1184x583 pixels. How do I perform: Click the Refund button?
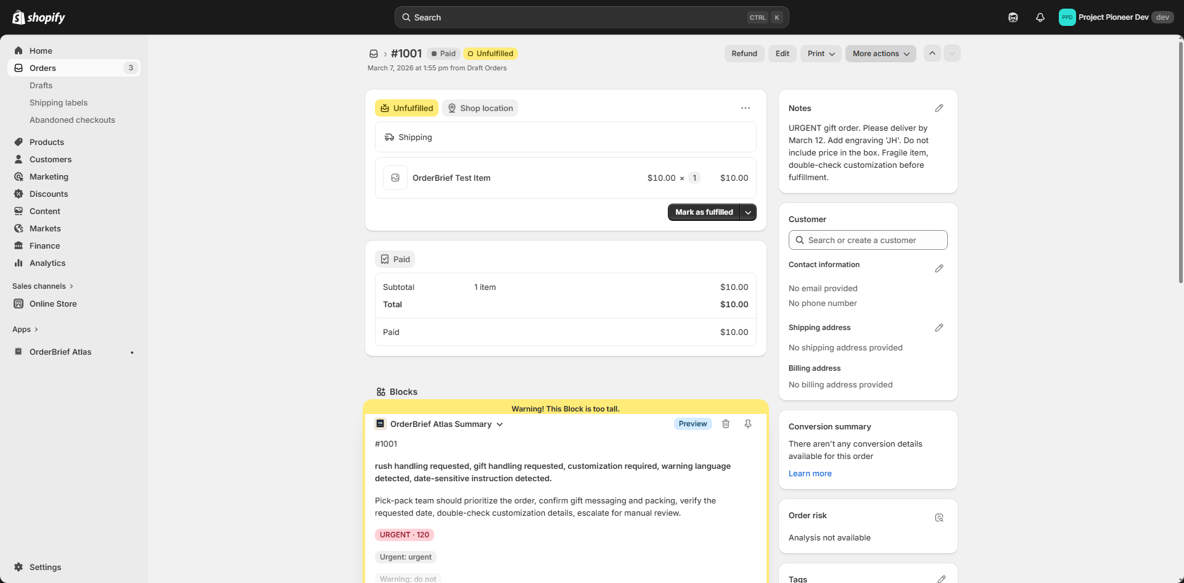coord(744,54)
